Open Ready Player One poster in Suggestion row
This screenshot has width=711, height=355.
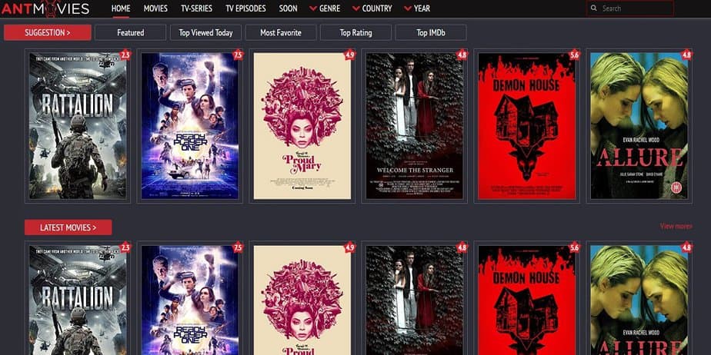189,126
